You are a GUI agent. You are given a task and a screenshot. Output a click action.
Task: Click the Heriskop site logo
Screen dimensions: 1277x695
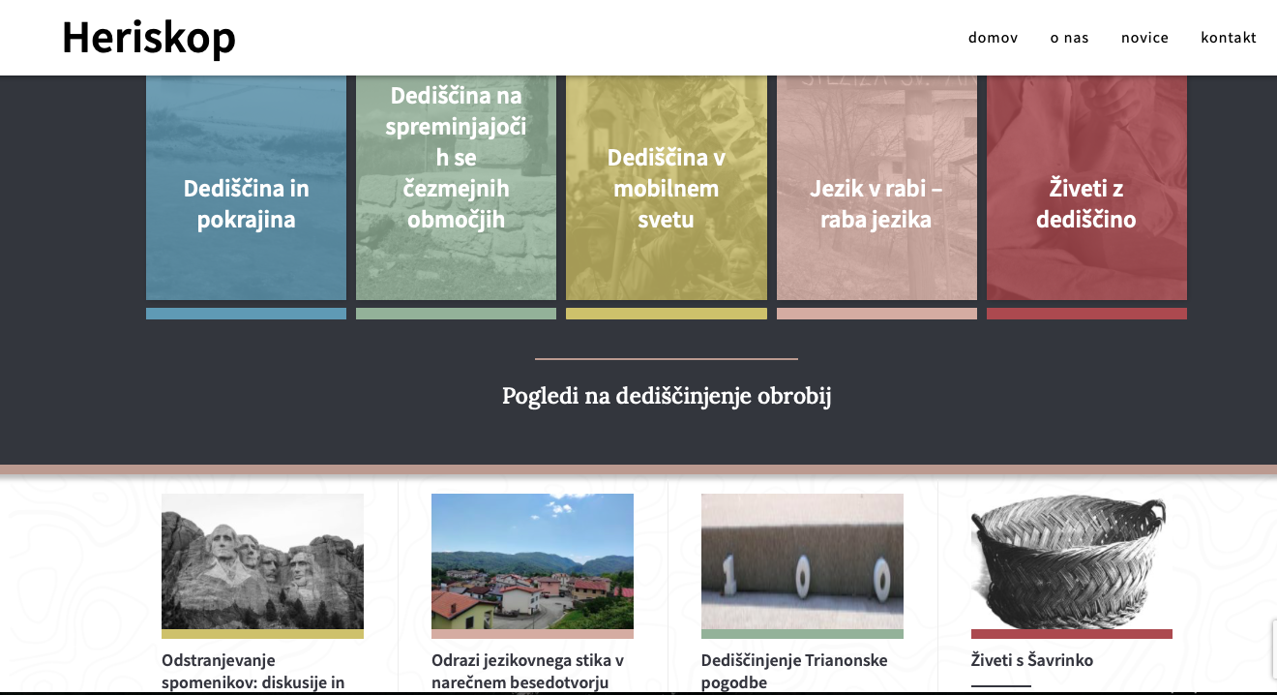tap(149, 38)
